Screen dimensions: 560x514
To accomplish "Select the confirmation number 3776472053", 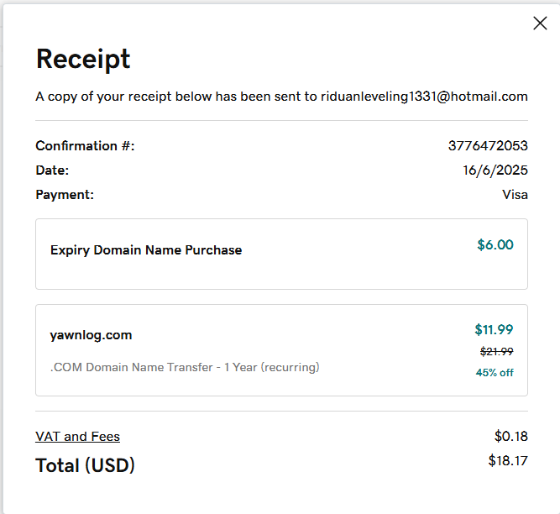I will (x=488, y=146).
